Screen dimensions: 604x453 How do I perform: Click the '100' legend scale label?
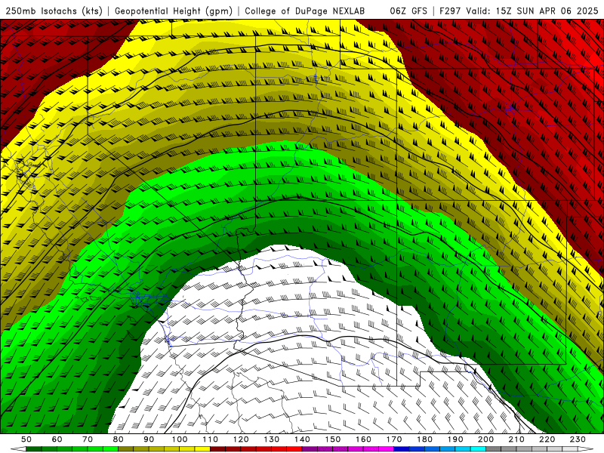tap(180, 439)
